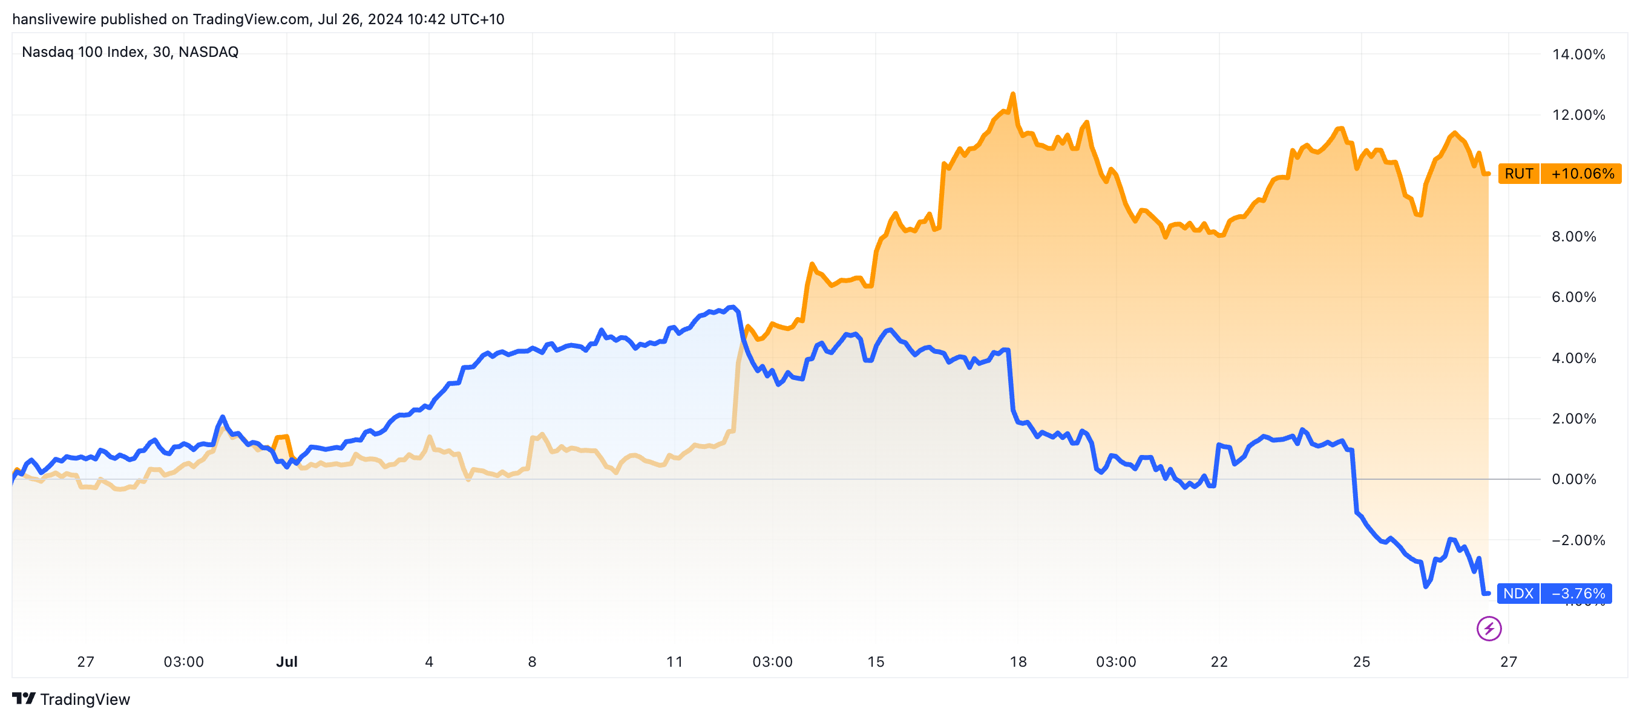Click the TradingView logo icon
Viewport: 1640px width, 720px height.
24,698
